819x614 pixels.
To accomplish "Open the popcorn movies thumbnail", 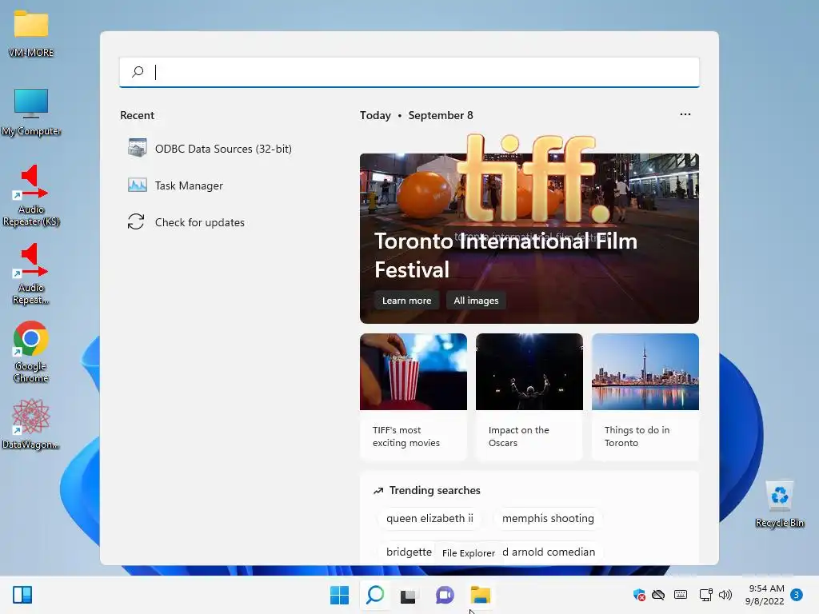I will pos(413,372).
